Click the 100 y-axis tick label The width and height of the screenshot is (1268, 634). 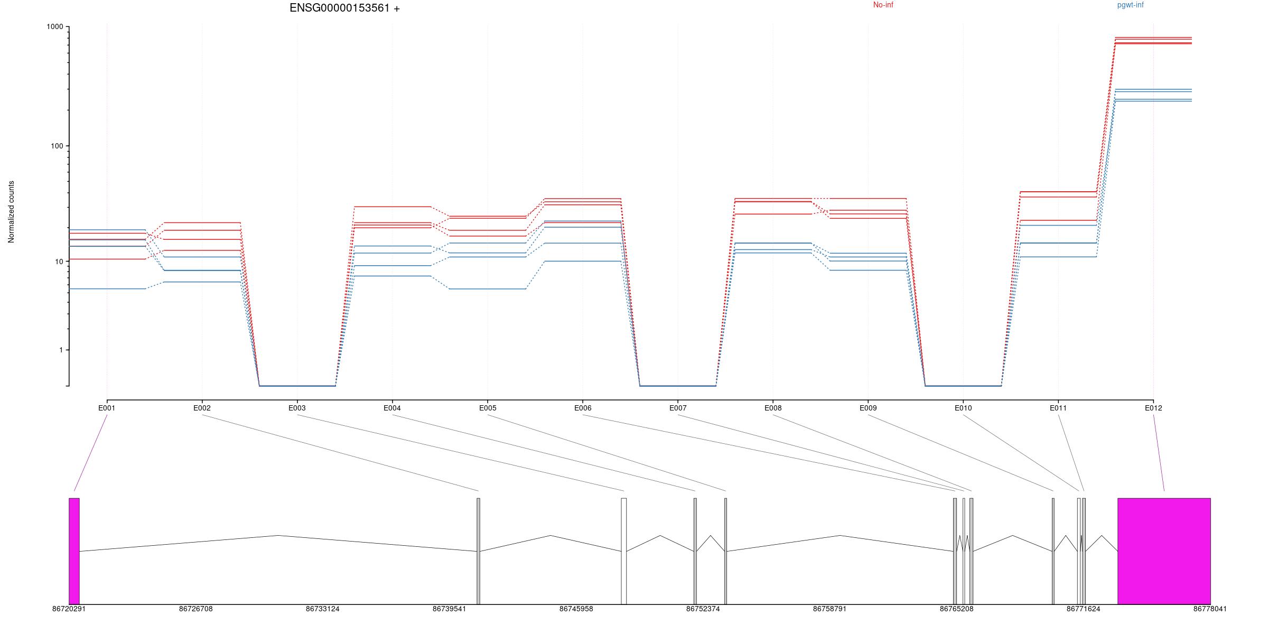57,146
